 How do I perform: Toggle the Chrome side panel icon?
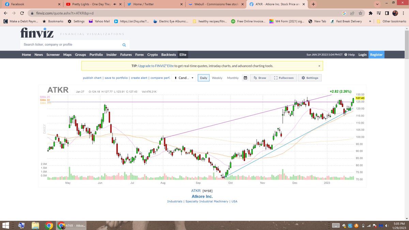(387, 13)
